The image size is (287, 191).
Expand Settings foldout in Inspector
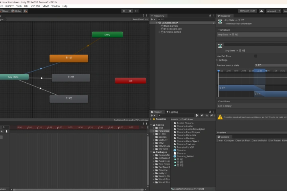(218, 60)
